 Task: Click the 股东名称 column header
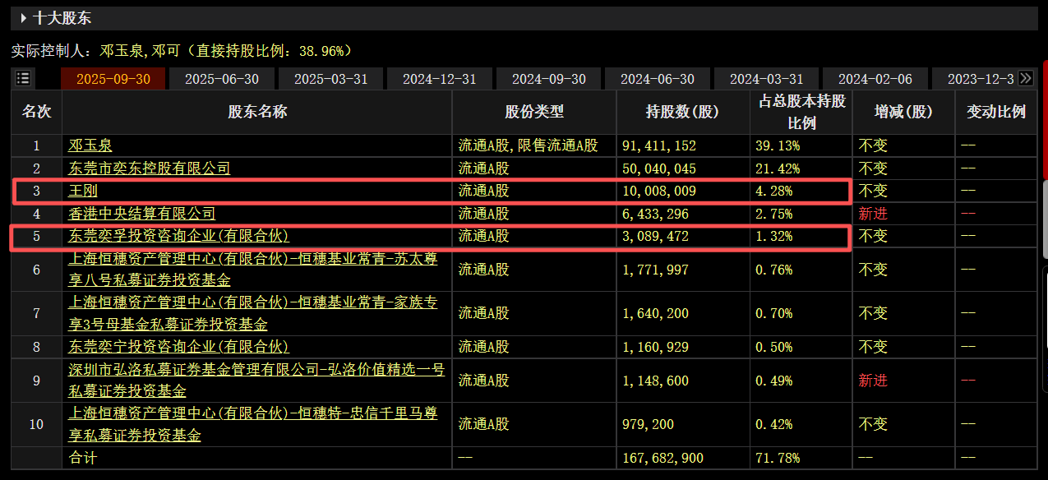257,113
